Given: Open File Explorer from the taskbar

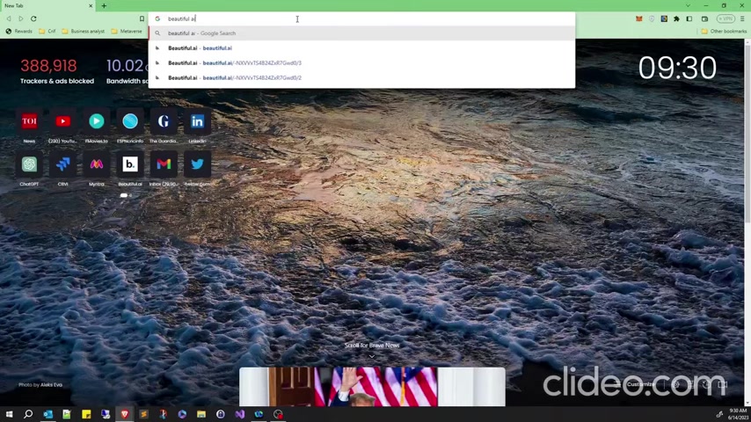Looking at the screenshot, I should 201,414.
